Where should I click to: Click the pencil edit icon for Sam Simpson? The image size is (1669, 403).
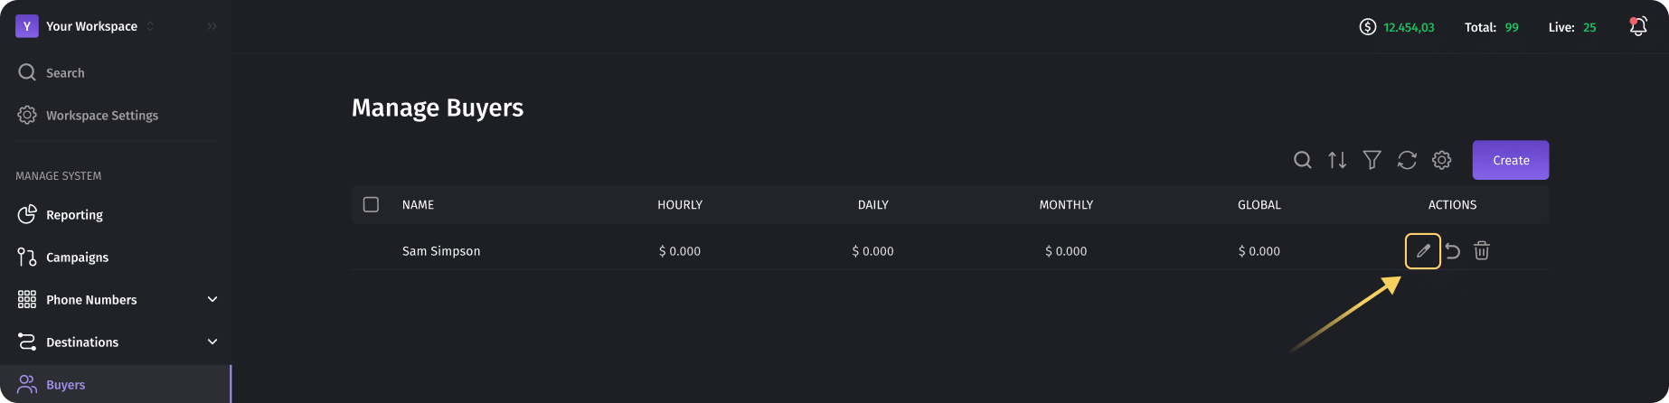coord(1422,251)
